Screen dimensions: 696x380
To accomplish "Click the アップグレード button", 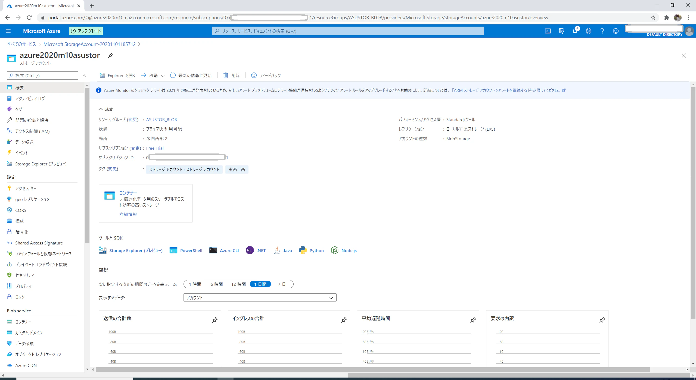I will (x=86, y=31).
